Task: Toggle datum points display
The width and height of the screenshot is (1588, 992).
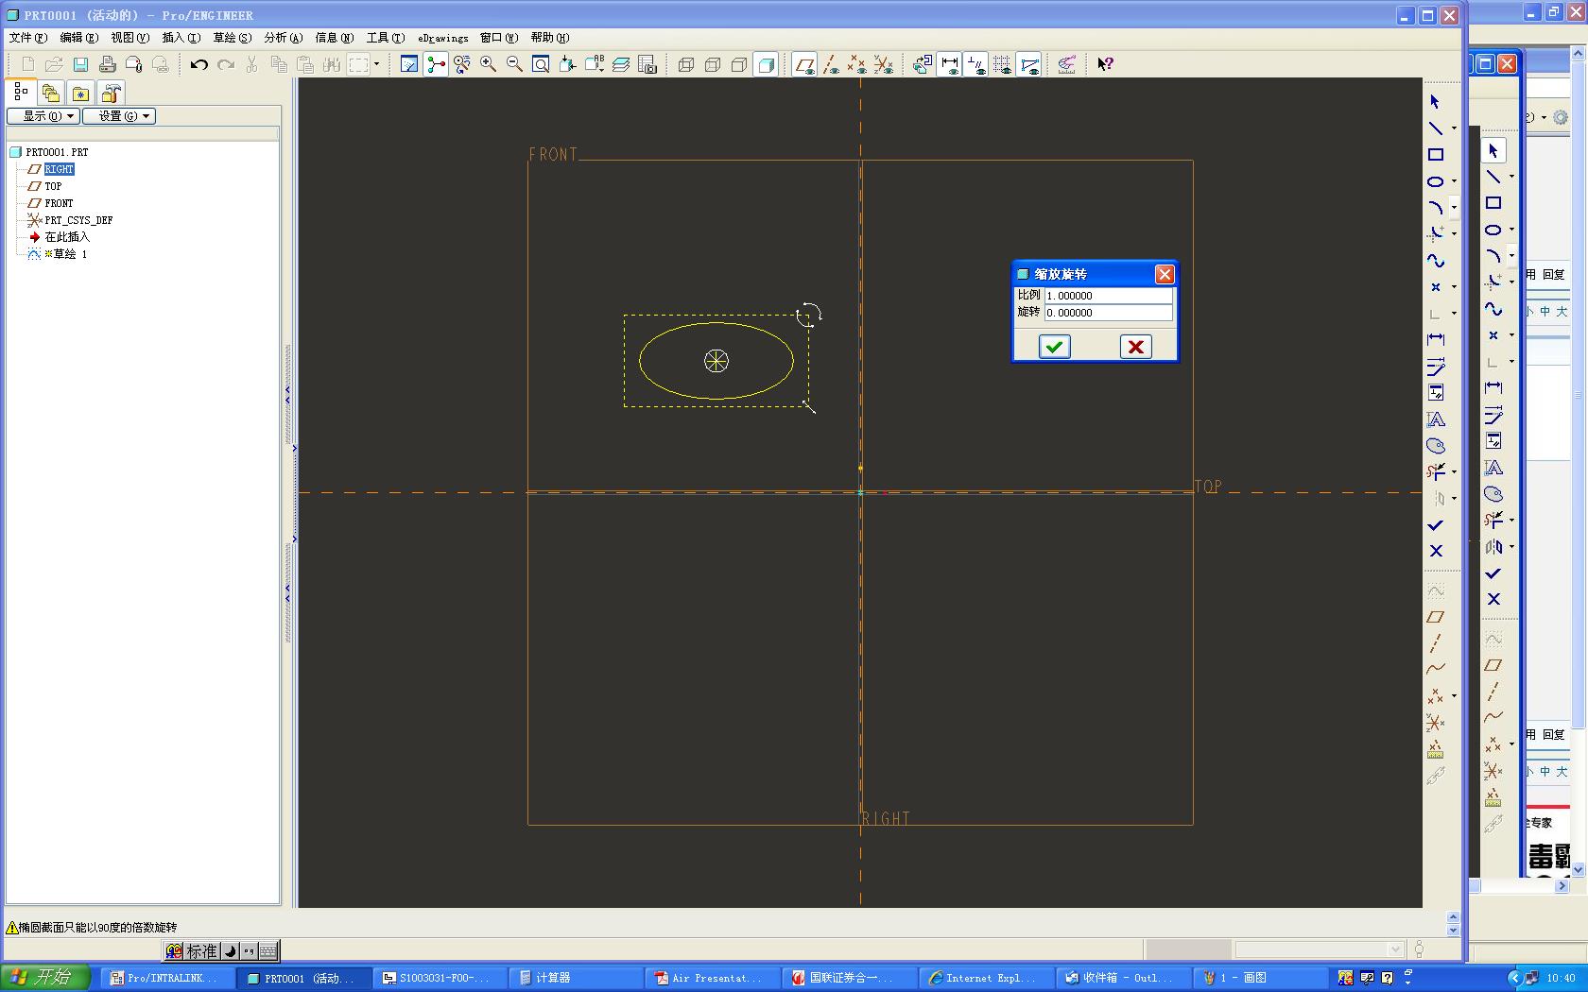Action: (x=857, y=64)
